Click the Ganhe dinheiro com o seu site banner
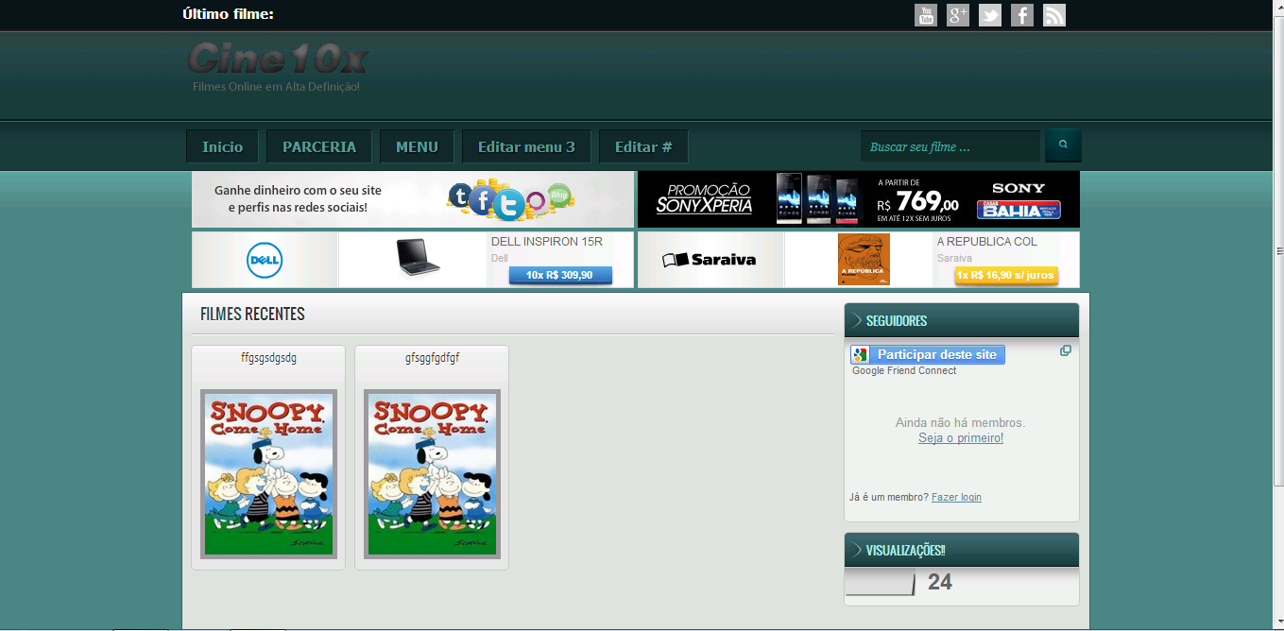The width and height of the screenshot is (1284, 631). (413, 199)
